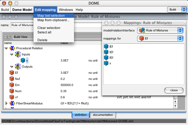
Task: Click the blue cube icon for tEf mapping
Action: (x=106, y=52)
